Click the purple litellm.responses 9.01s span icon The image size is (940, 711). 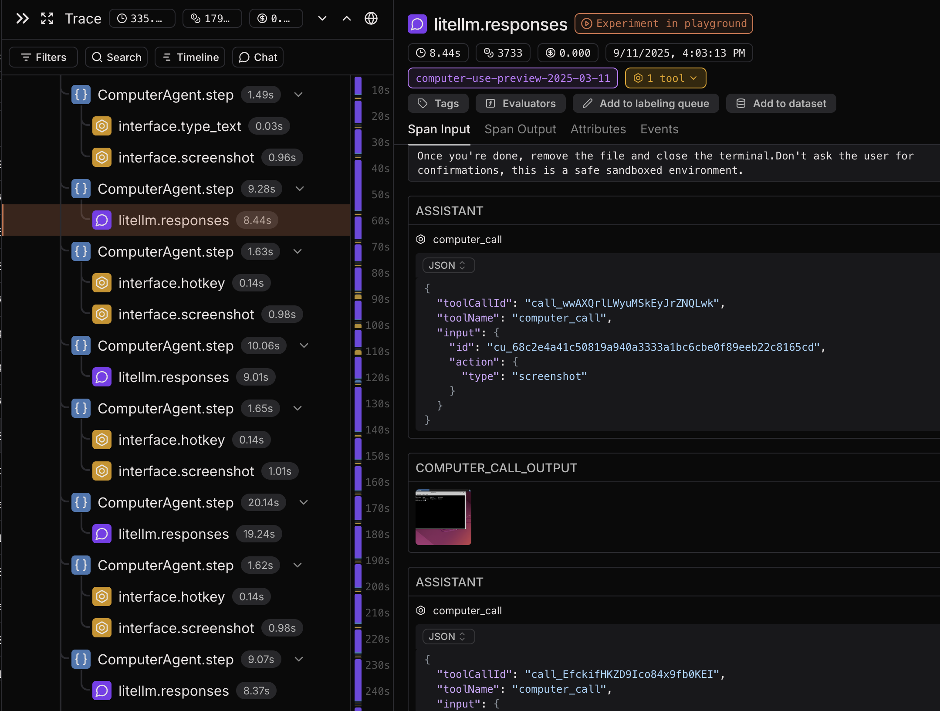101,377
